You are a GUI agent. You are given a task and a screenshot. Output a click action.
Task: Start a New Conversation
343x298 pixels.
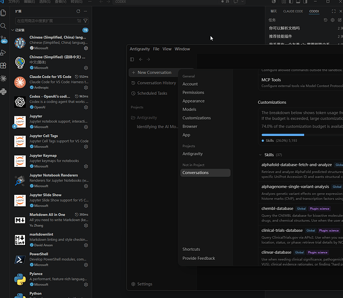tap(153, 72)
